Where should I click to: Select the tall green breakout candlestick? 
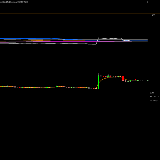point(99,82)
